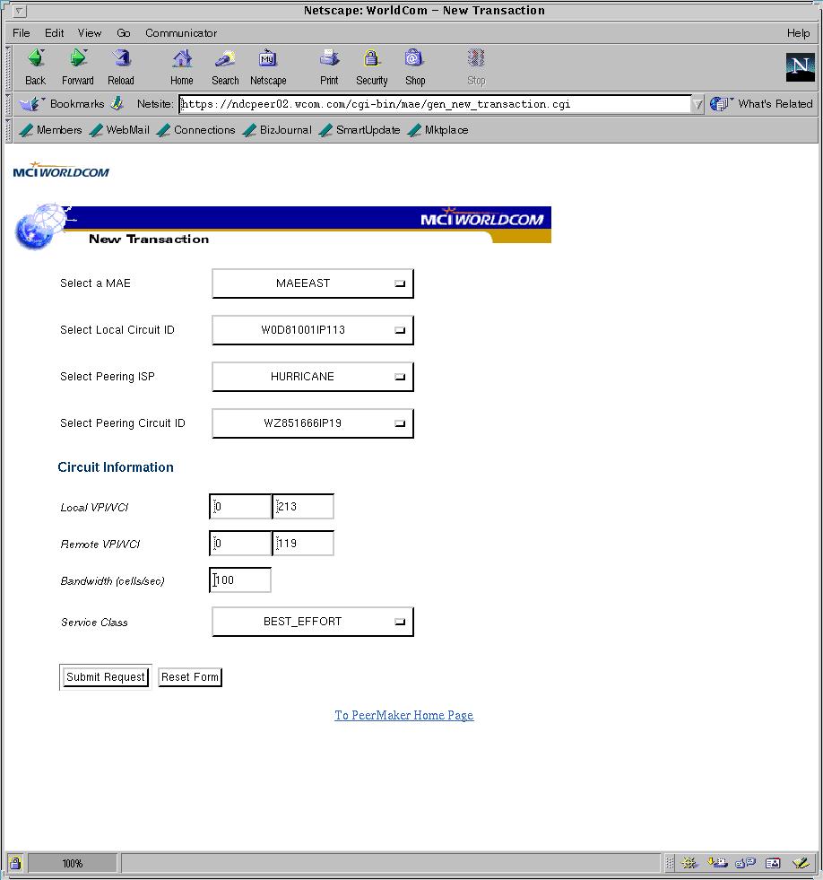Open the Service Class BEST_EFFORT dropdown
The height and width of the screenshot is (880, 823).
coord(313,622)
